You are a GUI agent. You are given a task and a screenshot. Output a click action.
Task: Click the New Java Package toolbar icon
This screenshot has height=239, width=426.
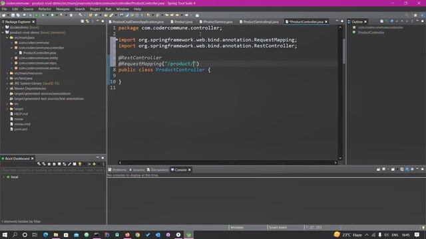click(91, 15)
